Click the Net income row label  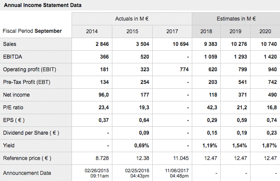coord(16,95)
